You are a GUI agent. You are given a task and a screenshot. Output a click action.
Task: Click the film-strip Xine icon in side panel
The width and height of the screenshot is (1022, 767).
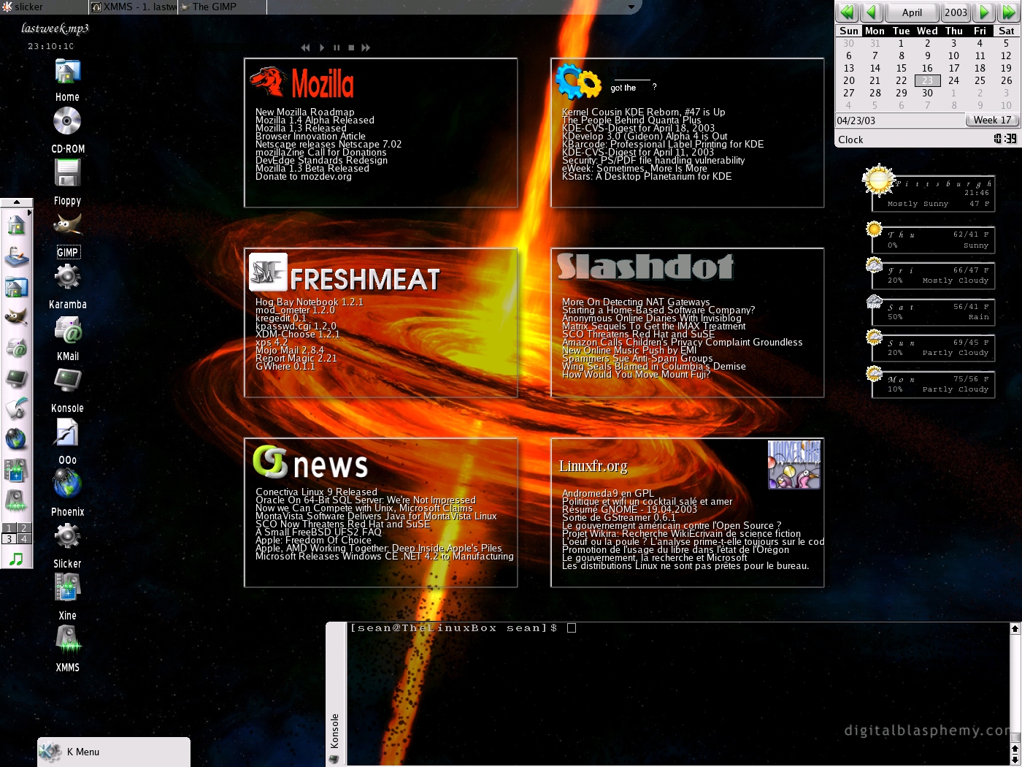pos(16,470)
